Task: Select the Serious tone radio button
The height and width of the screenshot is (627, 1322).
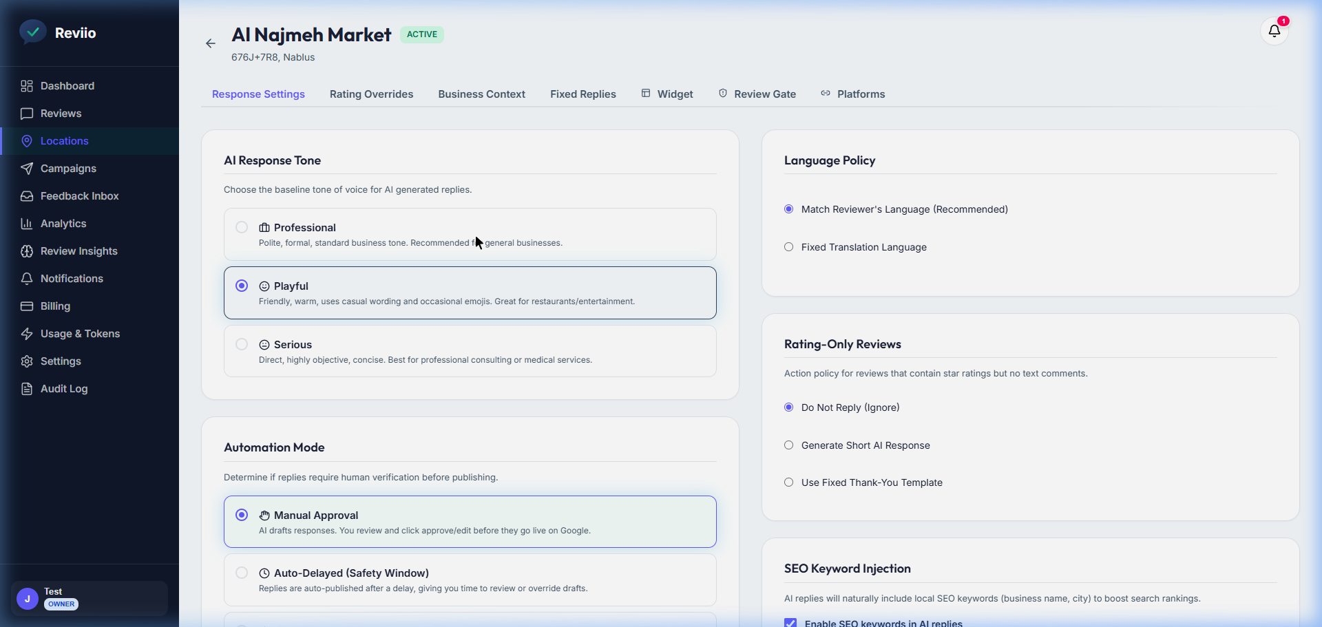Action: [242, 344]
